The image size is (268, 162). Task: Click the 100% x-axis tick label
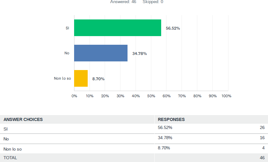227,96
